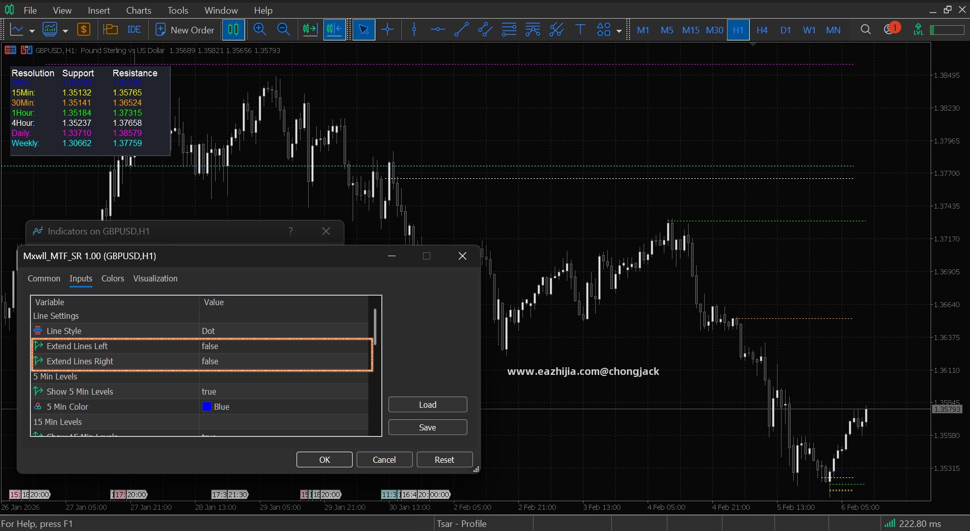Screen dimensions: 970x531
Task: Select the vertical line tool
Action: pyautogui.click(x=414, y=30)
